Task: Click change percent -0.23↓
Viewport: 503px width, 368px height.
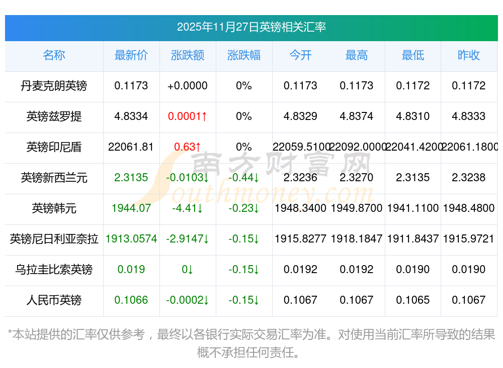Action: tap(244, 208)
